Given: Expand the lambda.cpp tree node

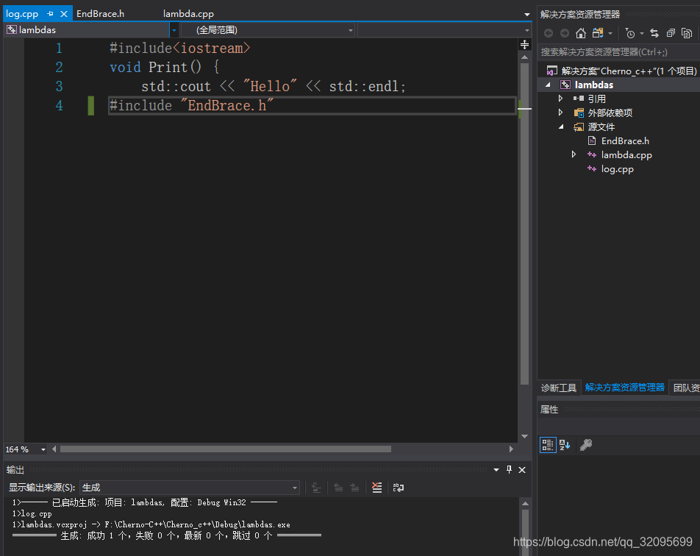Looking at the screenshot, I should (x=574, y=154).
